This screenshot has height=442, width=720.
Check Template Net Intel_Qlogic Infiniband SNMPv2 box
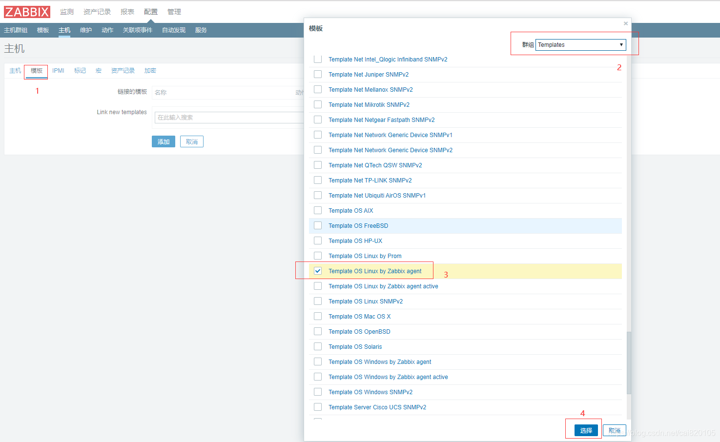(x=318, y=59)
